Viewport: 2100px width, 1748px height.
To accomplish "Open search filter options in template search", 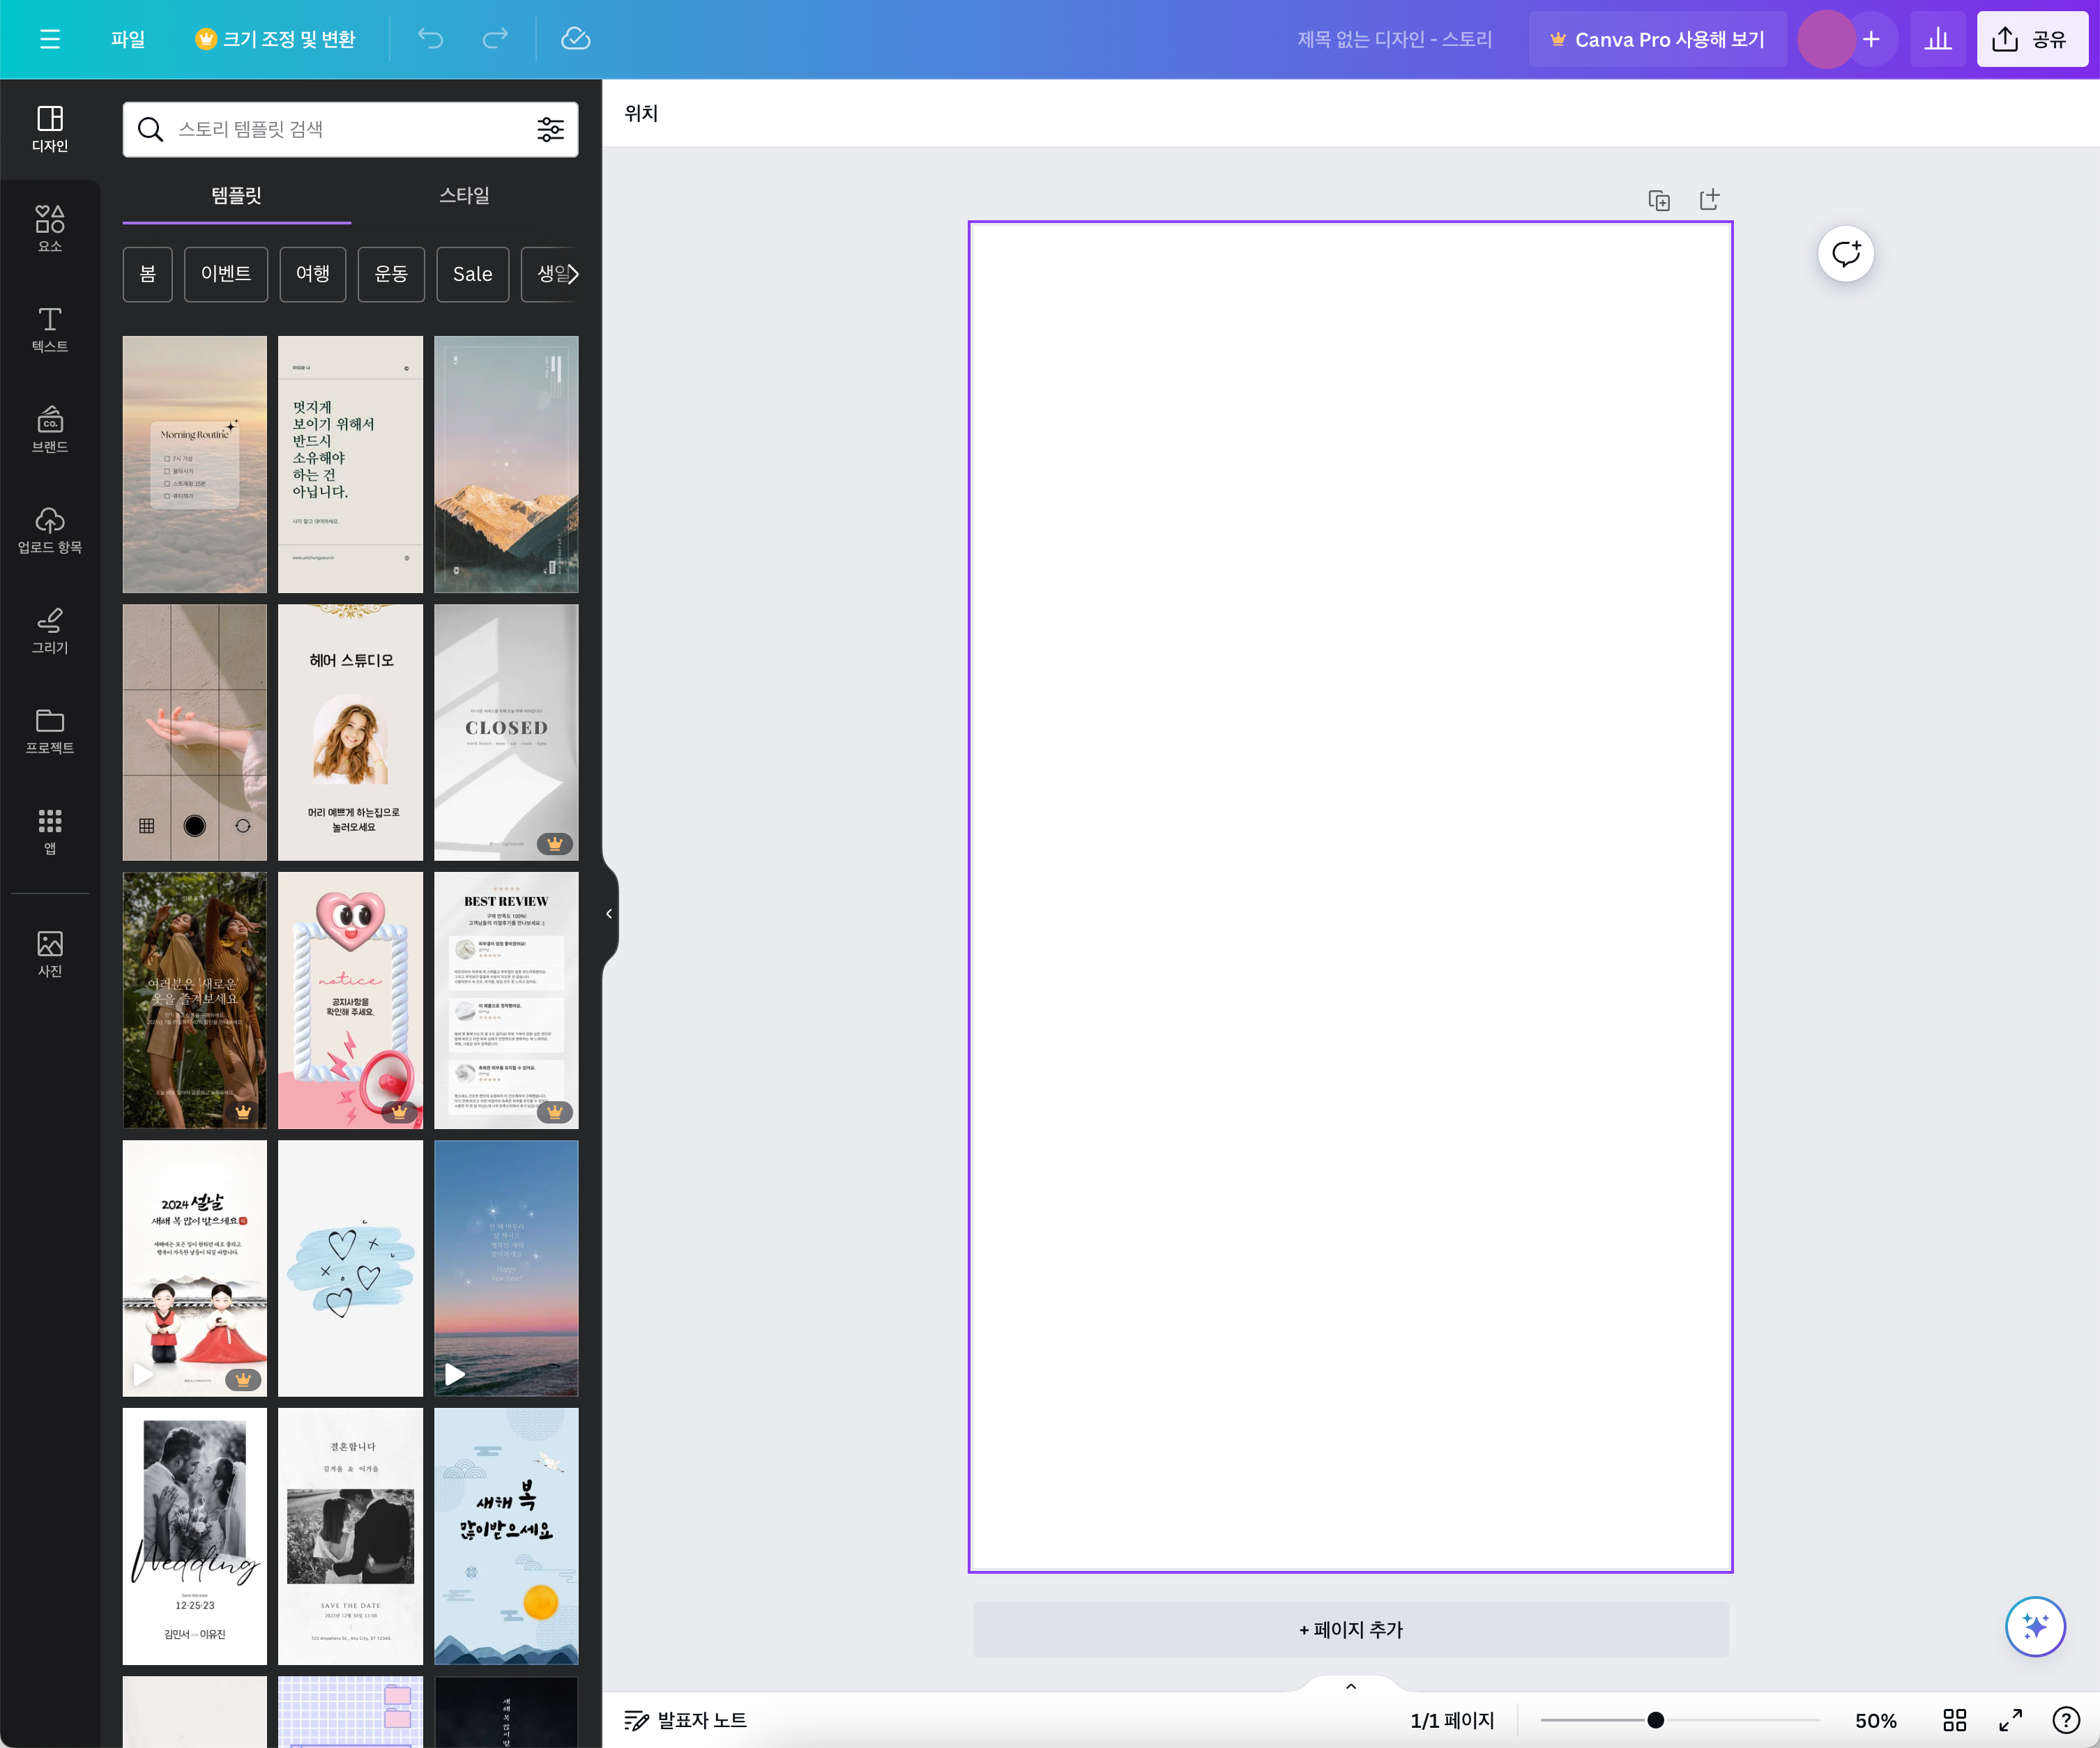I will coord(550,129).
